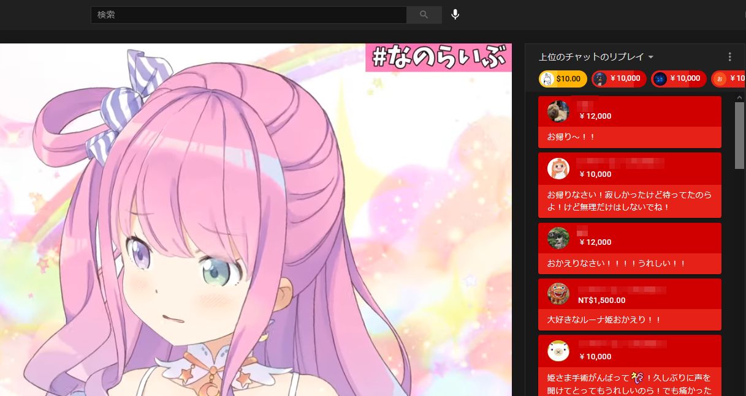
Task: Click the search magnifier button
Action: [x=424, y=15]
